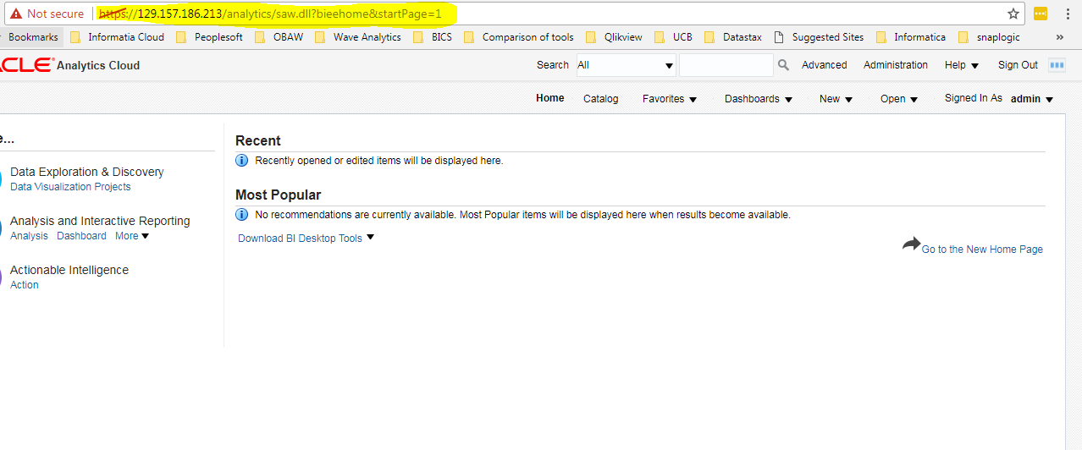Expand the admin signed-in user menu
1082x450 pixels.
pyautogui.click(x=1032, y=99)
